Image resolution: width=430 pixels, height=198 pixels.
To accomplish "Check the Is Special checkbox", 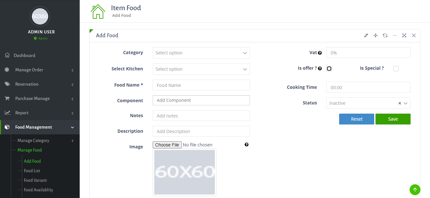I will [396, 68].
